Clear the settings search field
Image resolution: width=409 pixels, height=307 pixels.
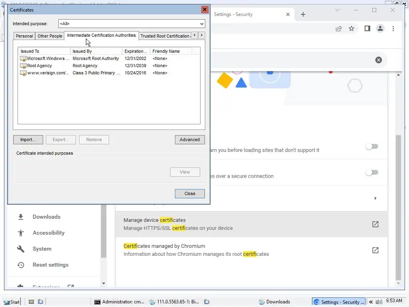tap(379, 60)
